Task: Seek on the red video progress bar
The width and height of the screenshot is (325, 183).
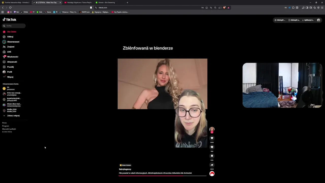Action: click(x=162, y=176)
